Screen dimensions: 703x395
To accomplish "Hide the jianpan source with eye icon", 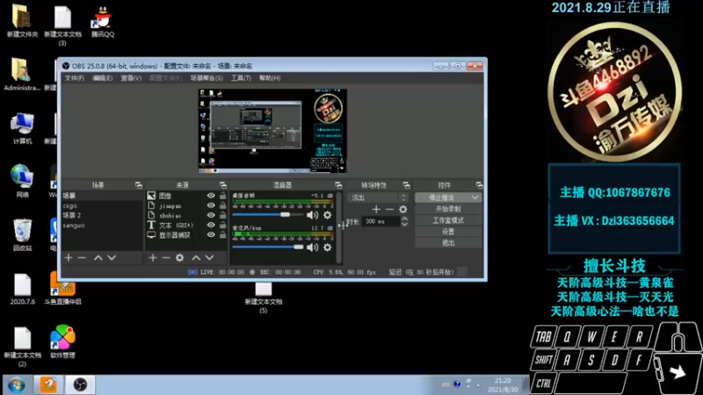I will [x=211, y=205].
